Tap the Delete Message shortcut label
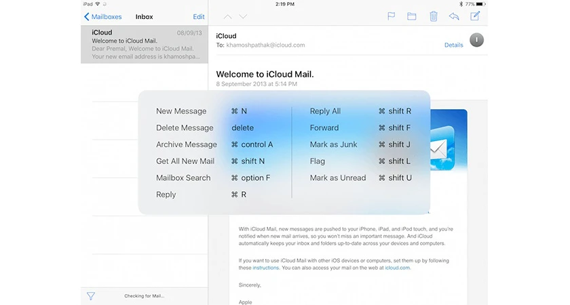The image size is (570, 305). point(185,128)
